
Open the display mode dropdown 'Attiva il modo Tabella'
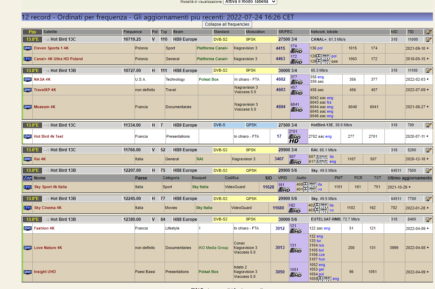[250, 2]
